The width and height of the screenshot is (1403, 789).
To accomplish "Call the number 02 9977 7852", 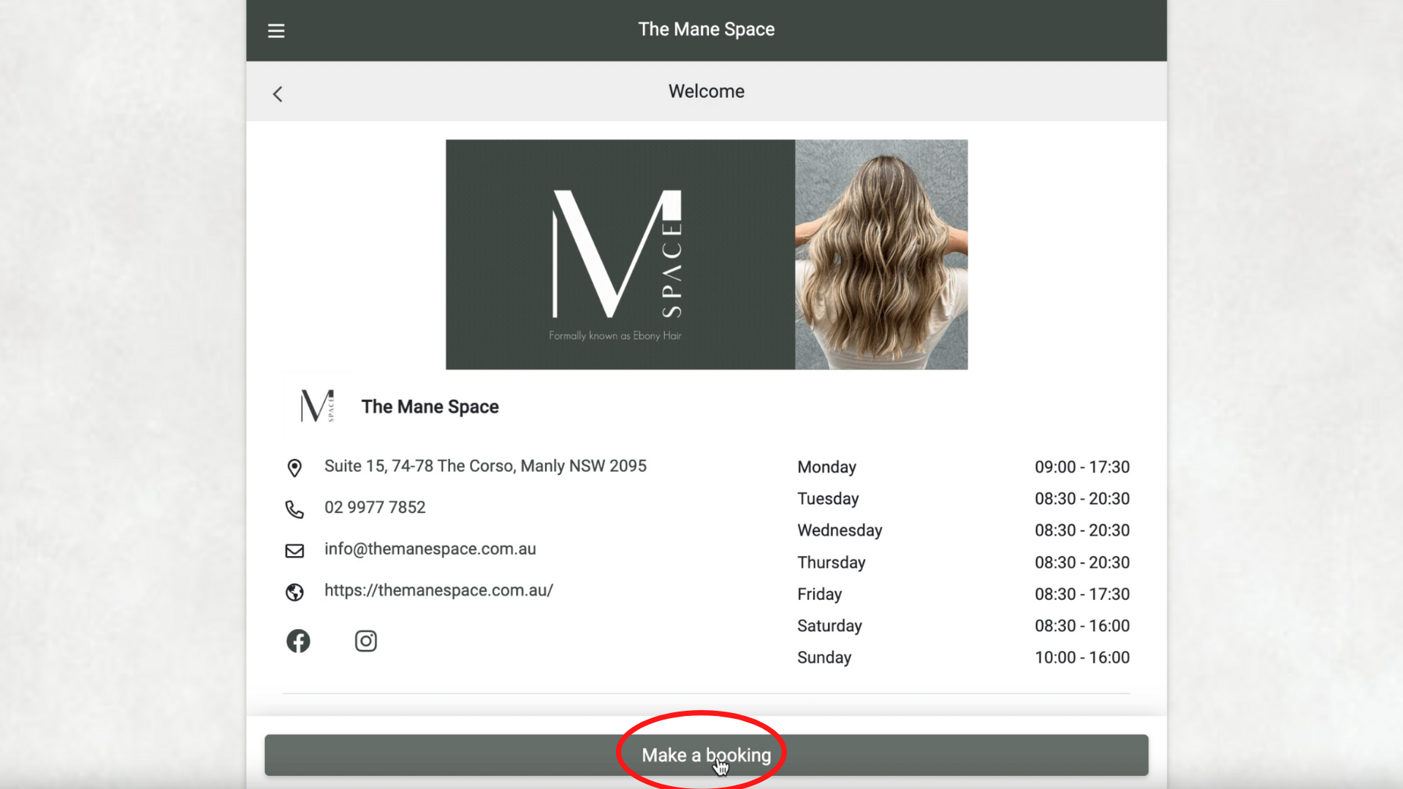I will click(374, 507).
